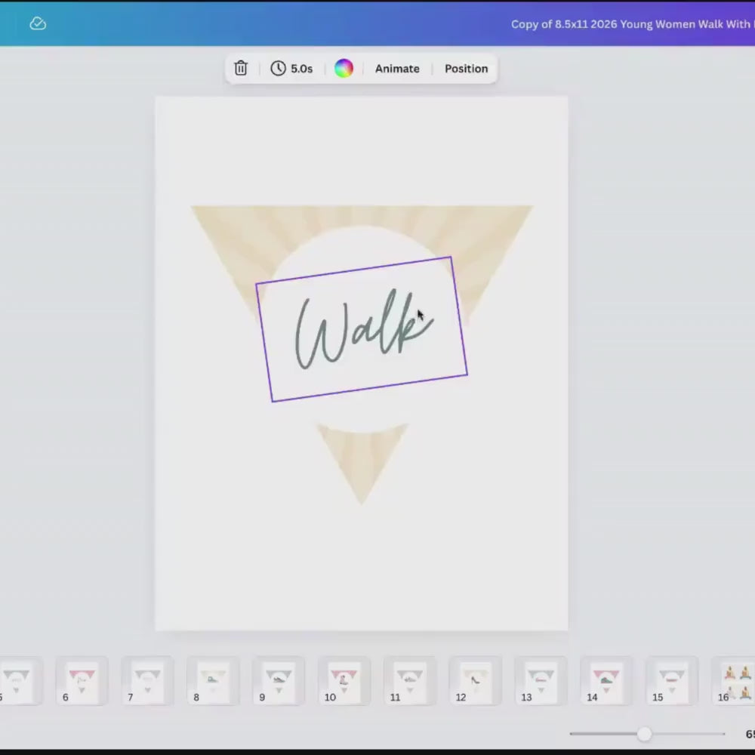Delete the page using the trash icon
Image resolution: width=755 pixels, height=755 pixels.
click(x=241, y=69)
